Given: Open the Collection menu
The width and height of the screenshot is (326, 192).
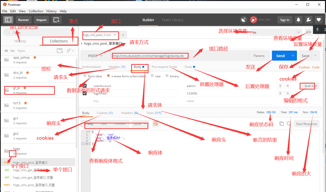Looking at the screenshot, I should pos(36,11).
